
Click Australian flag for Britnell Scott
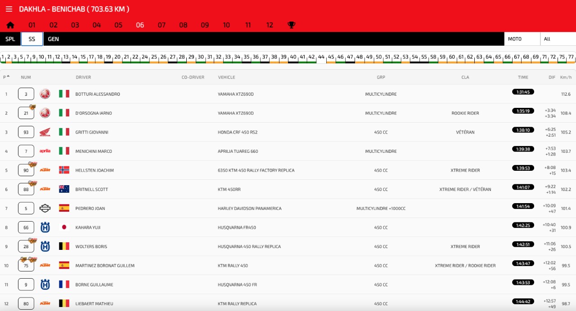(x=64, y=189)
